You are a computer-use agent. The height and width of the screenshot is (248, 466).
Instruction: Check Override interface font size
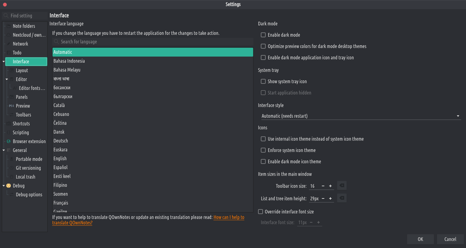point(260,212)
